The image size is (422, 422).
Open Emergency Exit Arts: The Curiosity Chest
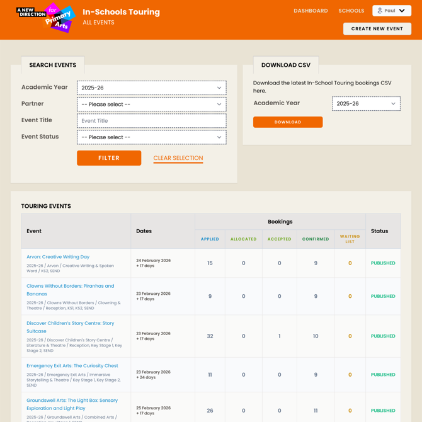[72, 366]
